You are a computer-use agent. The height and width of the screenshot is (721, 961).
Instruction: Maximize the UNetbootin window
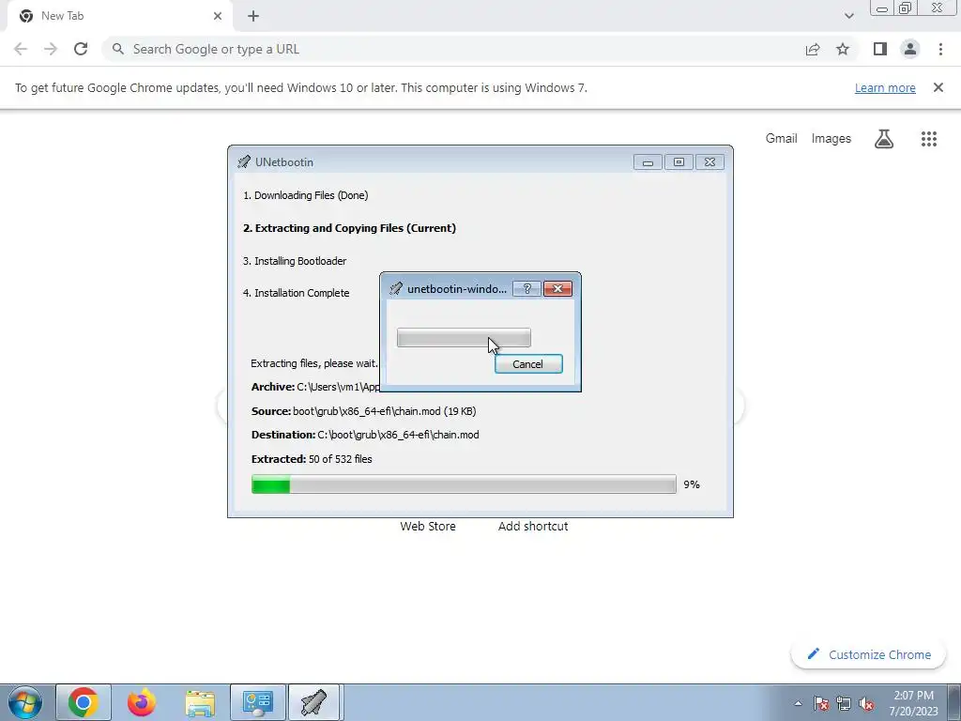click(679, 161)
